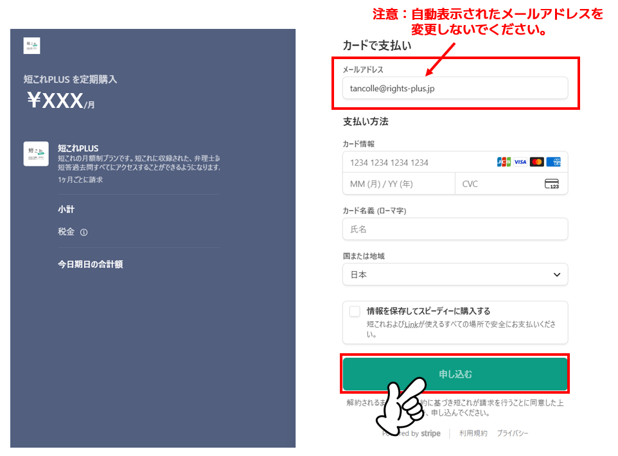Click the American Express card icon
The width and height of the screenshot is (618, 456).
[x=553, y=162]
